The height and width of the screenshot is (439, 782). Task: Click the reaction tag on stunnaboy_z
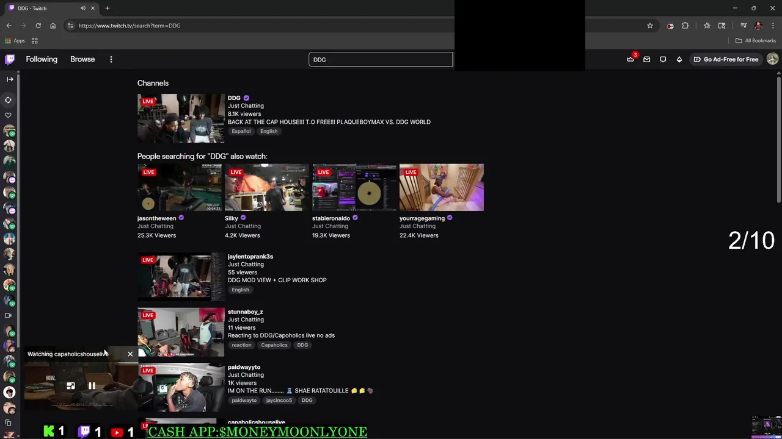[241, 345]
